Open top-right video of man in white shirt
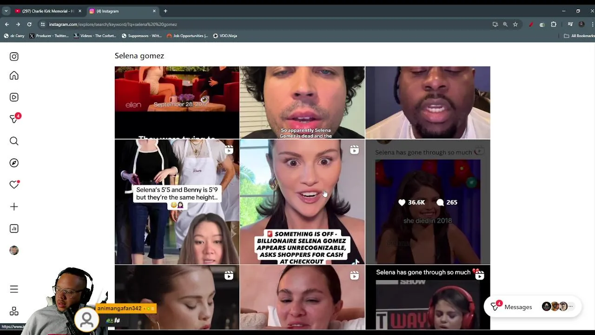The image size is (595, 335). pyautogui.click(x=428, y=102)
